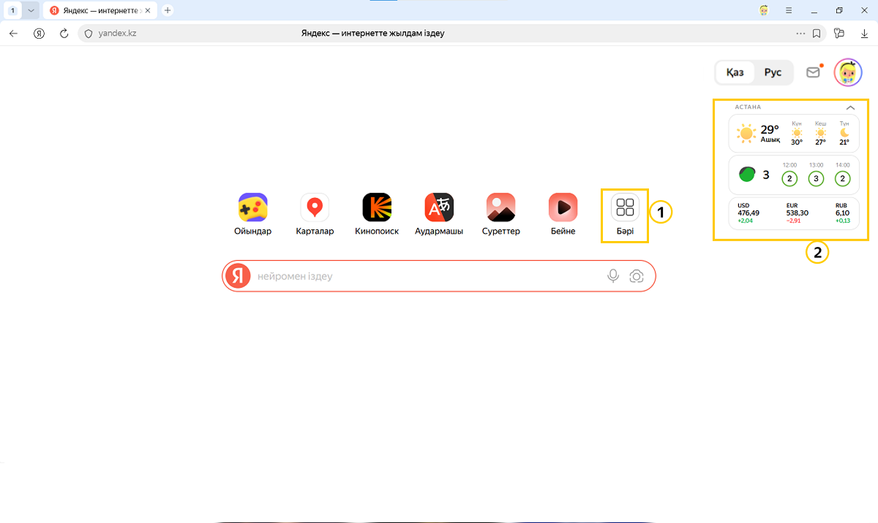Open the Ойындар games service
Screen dimensions: 878x523
tap(253, 215)
